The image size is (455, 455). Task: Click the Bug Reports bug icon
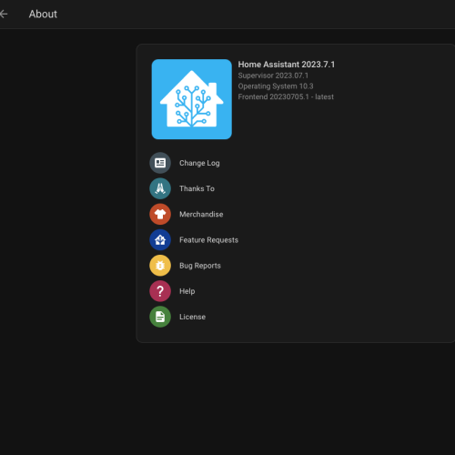pyautogui.click(x=160, y=266)
